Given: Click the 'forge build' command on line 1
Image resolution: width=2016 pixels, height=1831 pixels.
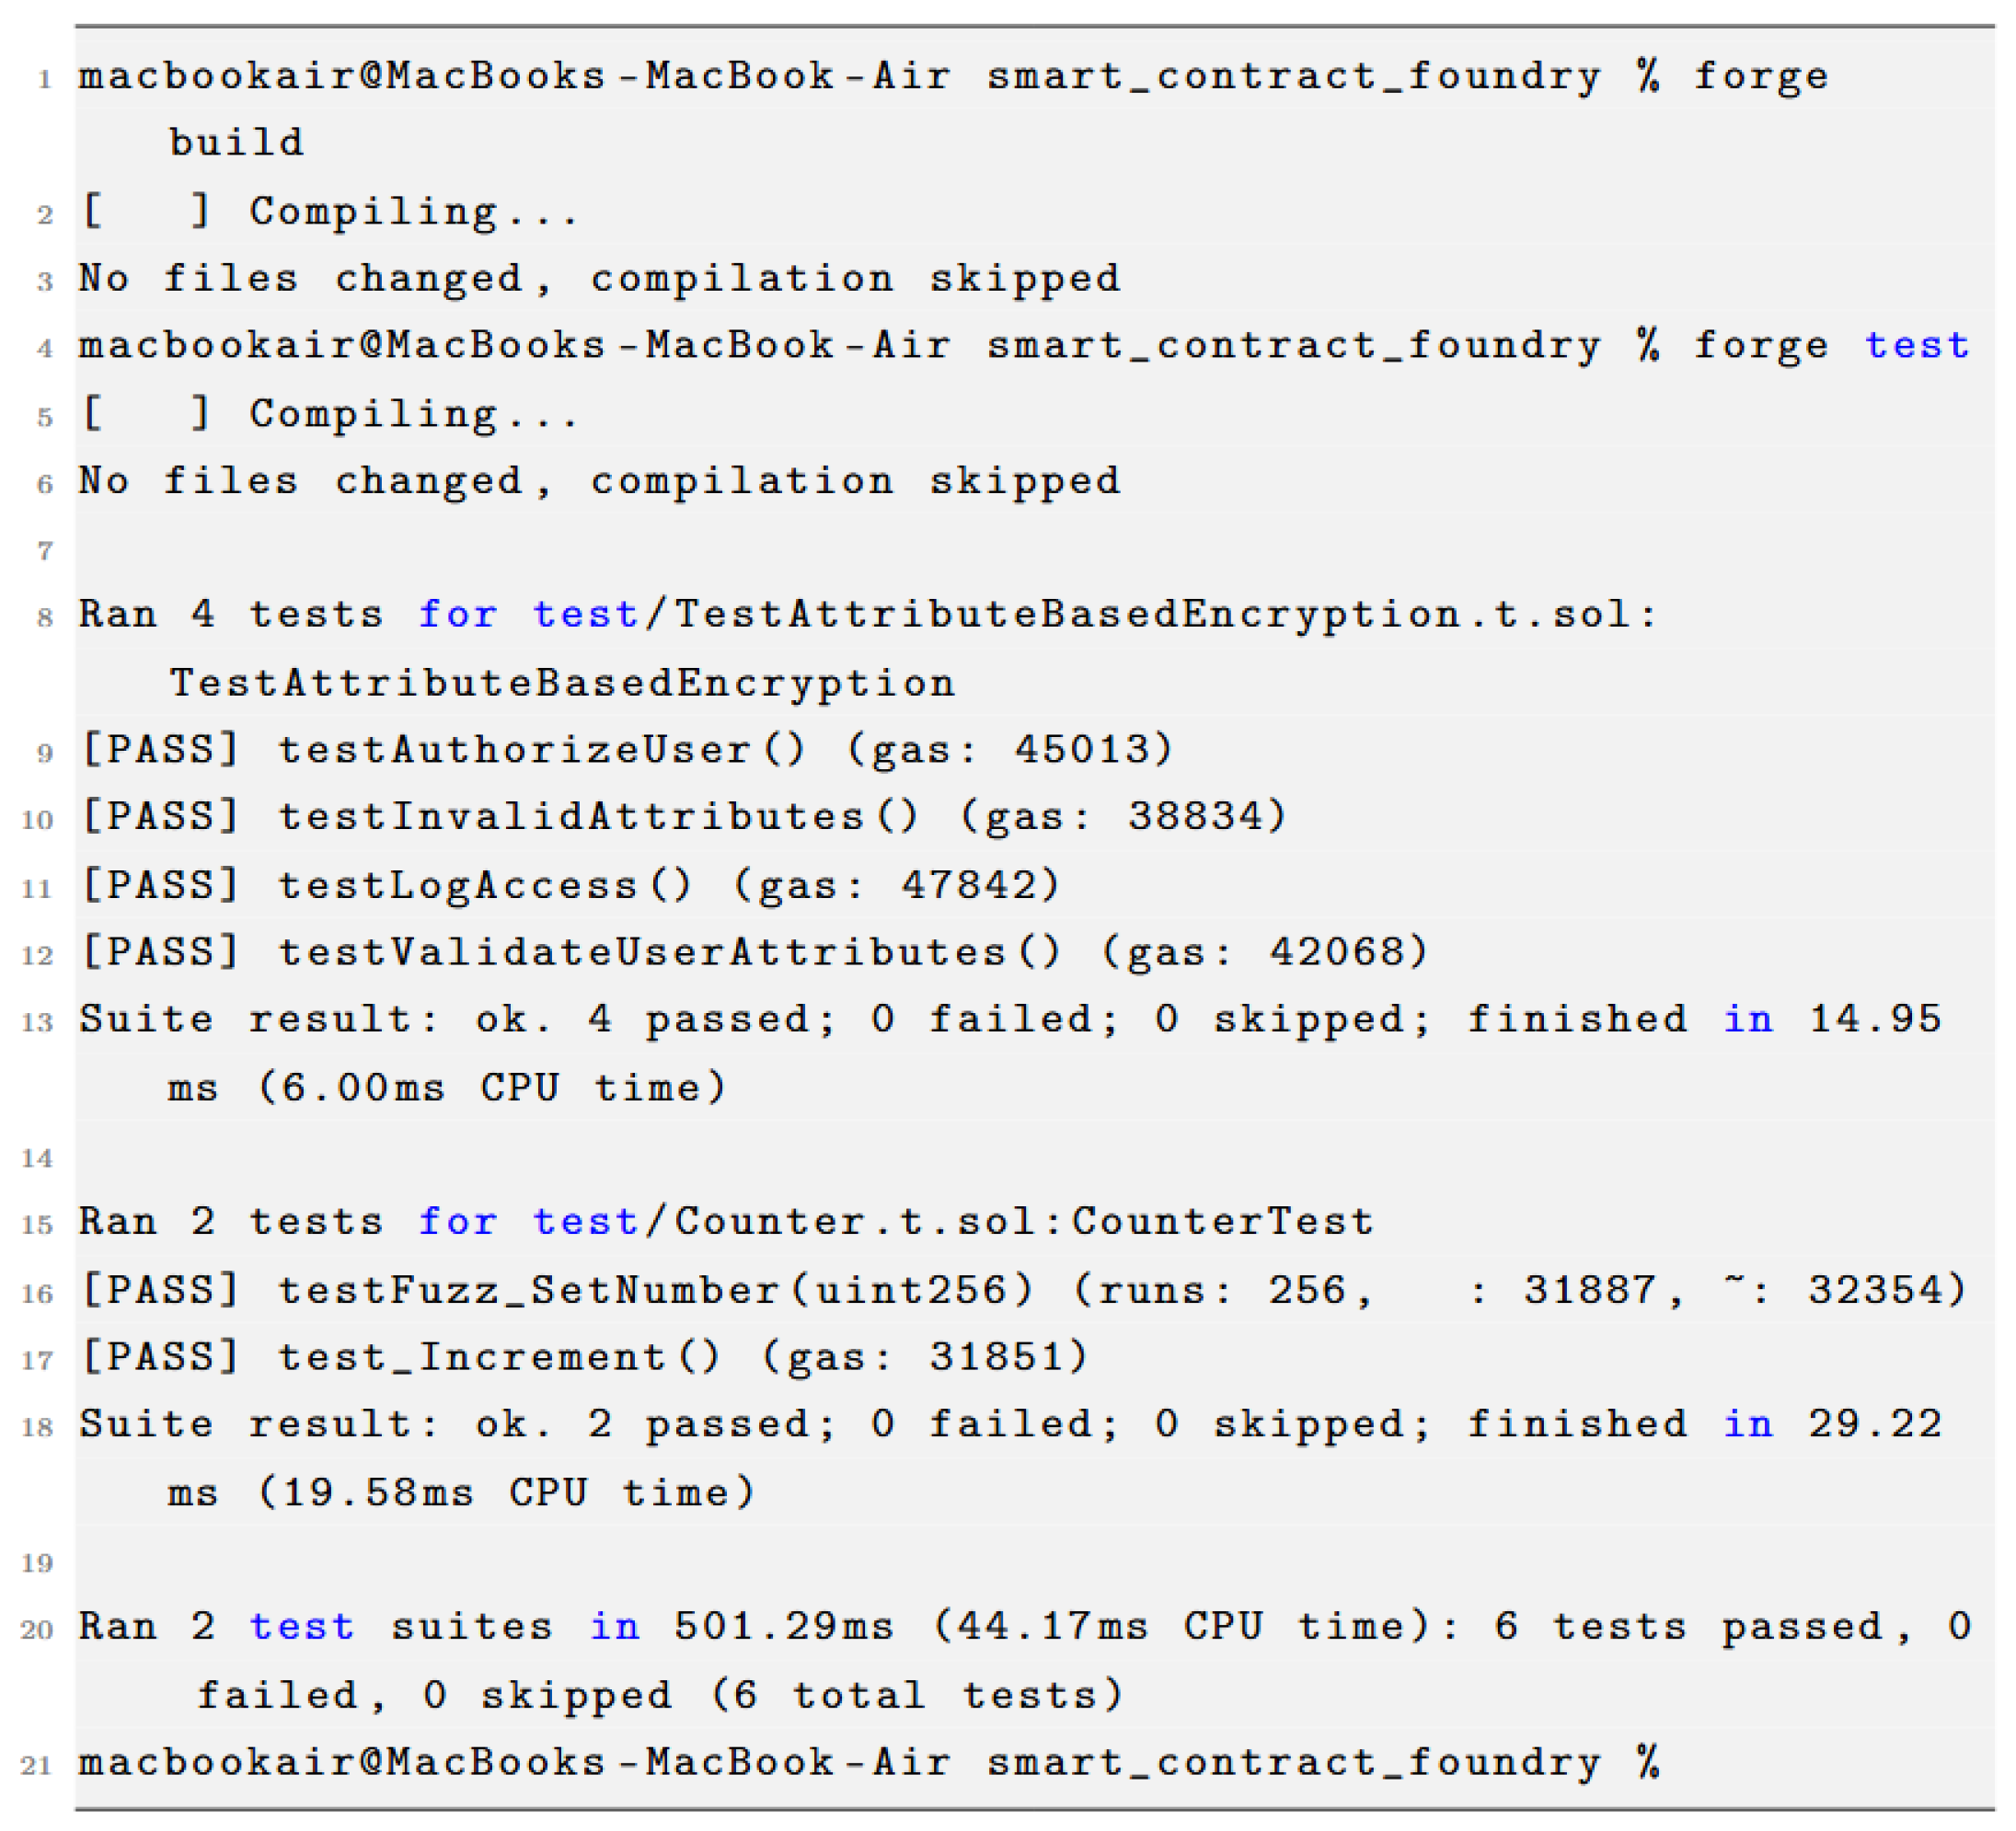Looking at the screenshot, I should click(x=1759, y=77).
